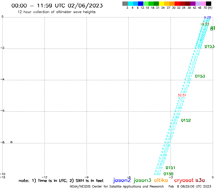Click the cyan legend swatch
This screenshot has height=189, width=215.
(130, 3)
